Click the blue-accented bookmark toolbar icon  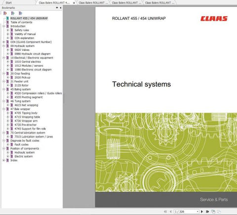pos(20,13)
